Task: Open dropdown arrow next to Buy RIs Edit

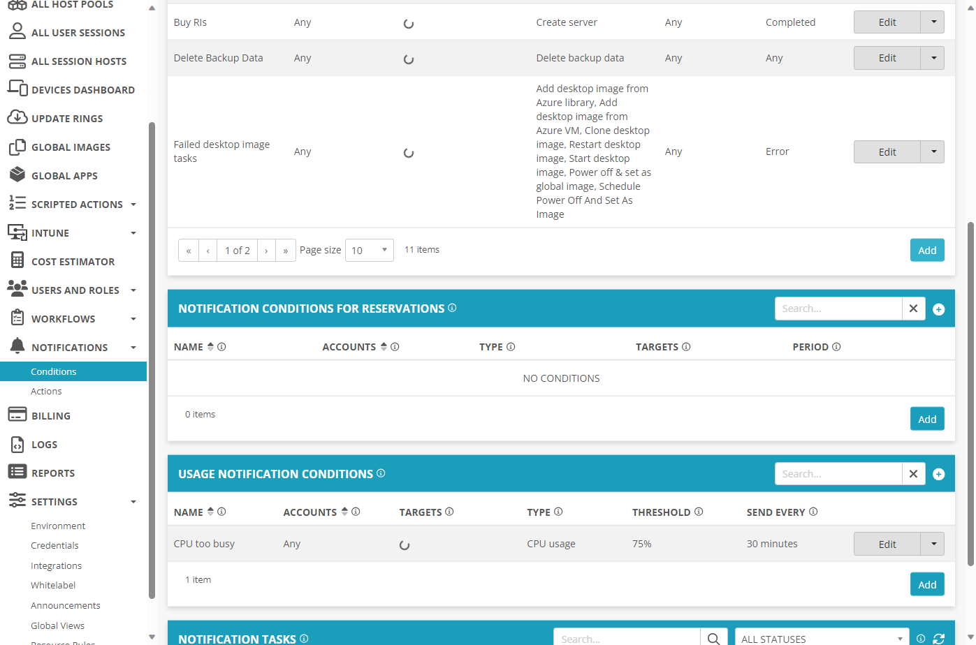Action: [933, 22]
